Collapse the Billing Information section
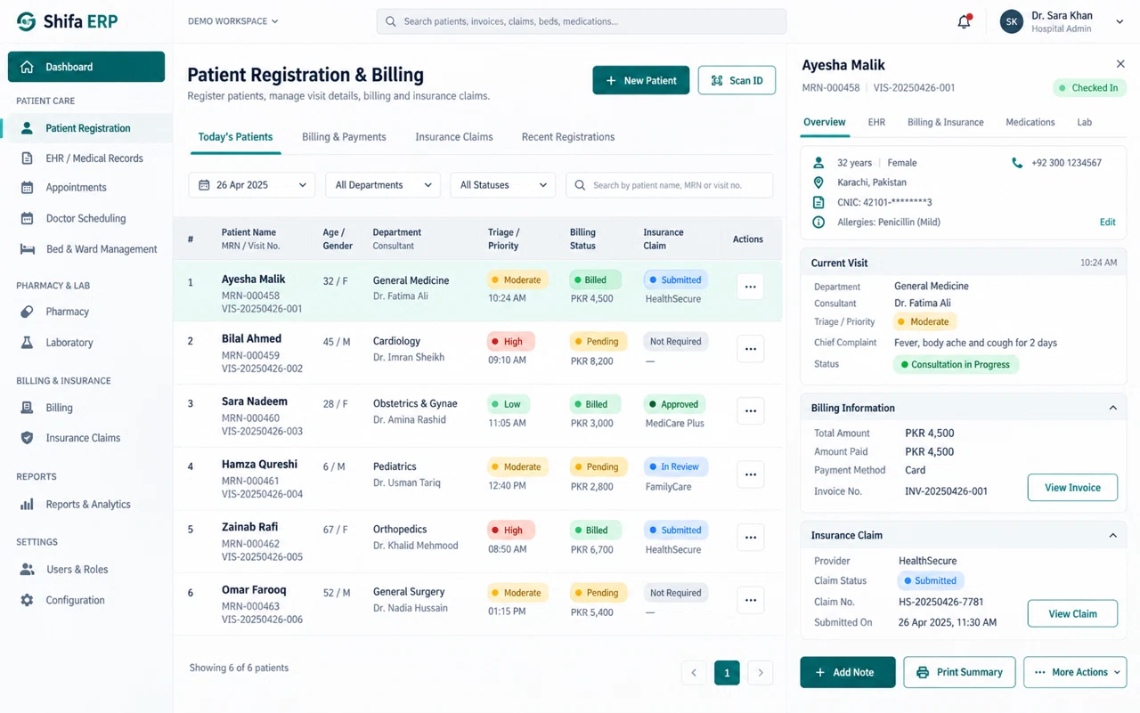The image size is (1140, 713). point(1112,408)
